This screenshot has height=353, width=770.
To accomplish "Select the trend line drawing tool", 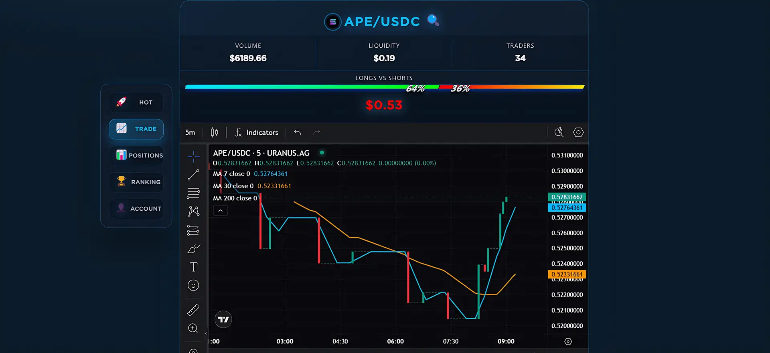I will pyautogui.click(x=193, y=175).
